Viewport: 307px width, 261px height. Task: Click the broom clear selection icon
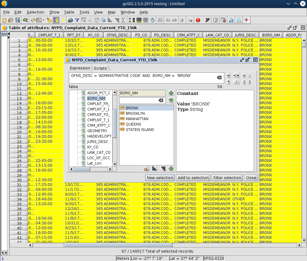pos(49,20)
